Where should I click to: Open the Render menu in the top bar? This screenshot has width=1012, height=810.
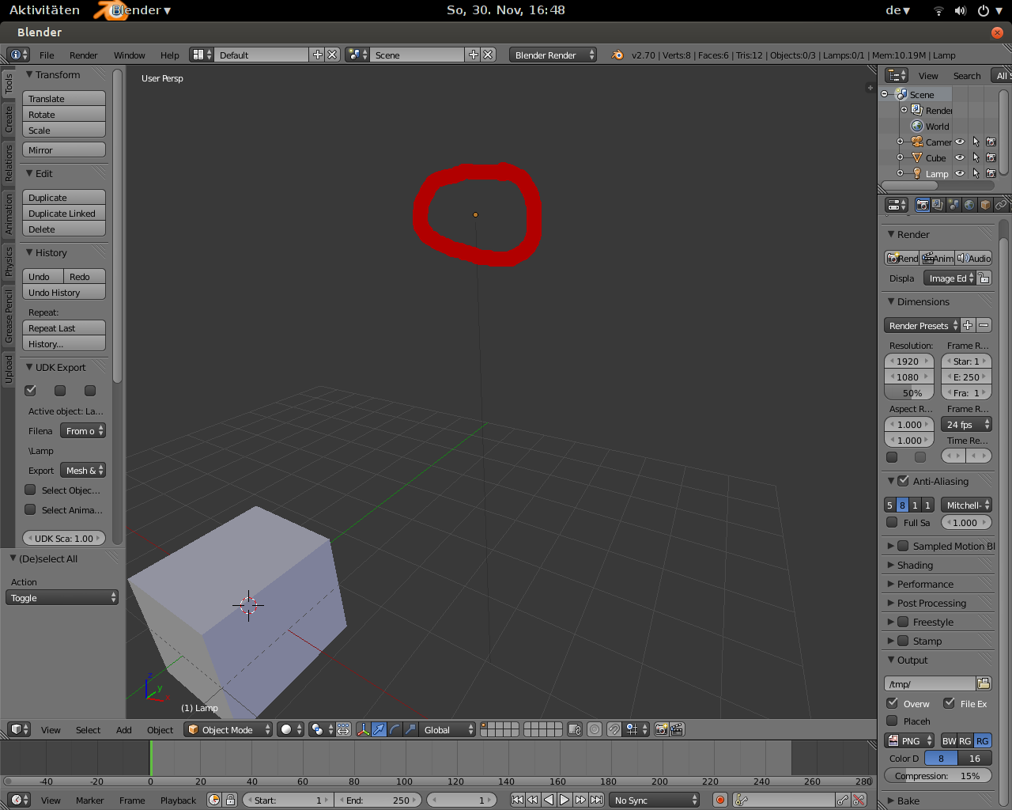tap(83, 55)
